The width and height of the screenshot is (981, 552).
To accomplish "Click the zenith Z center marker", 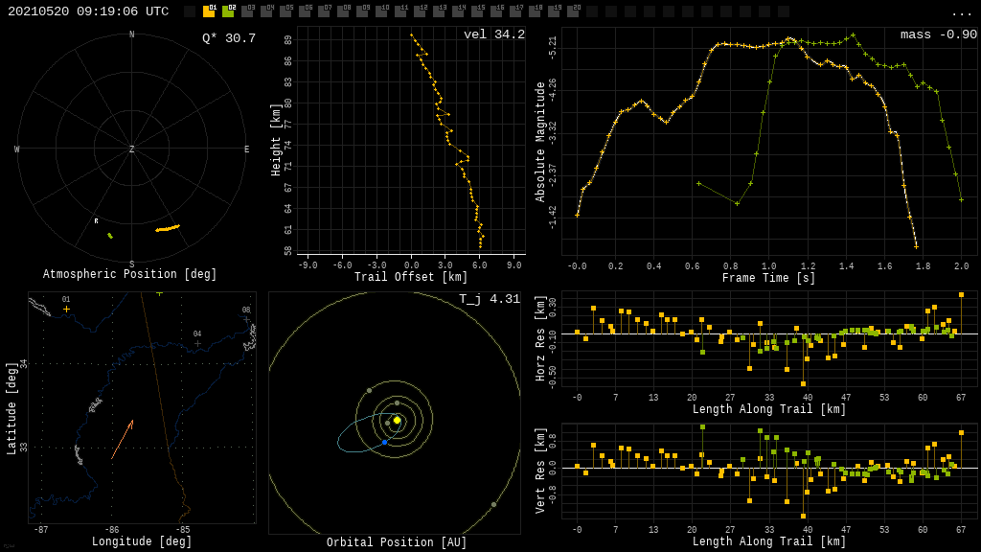I will coord(132,149).
